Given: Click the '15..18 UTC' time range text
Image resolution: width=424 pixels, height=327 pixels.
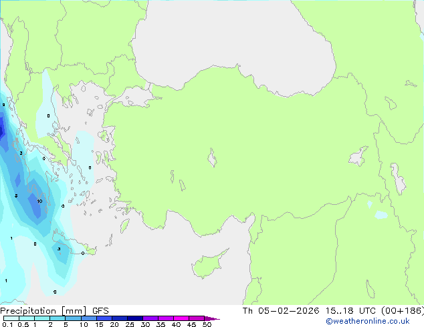Looking at the screenshot, I should coord(350,311).
